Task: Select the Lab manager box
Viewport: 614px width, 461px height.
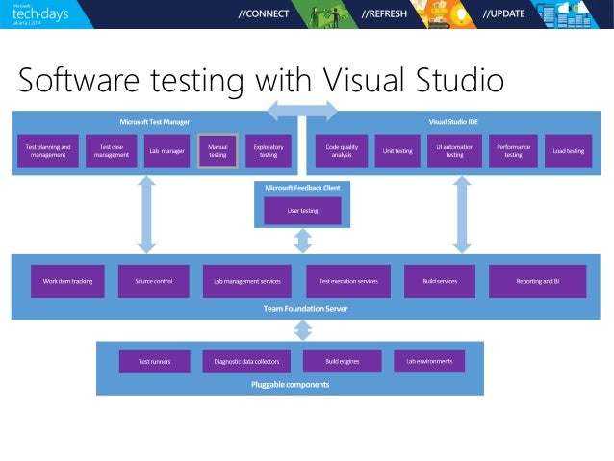Action: [166, 151]
